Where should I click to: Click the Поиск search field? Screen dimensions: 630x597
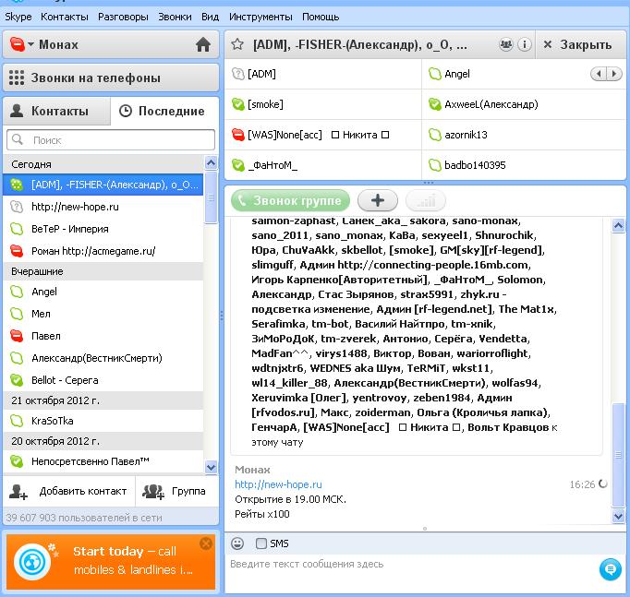(x=111, y=140)
